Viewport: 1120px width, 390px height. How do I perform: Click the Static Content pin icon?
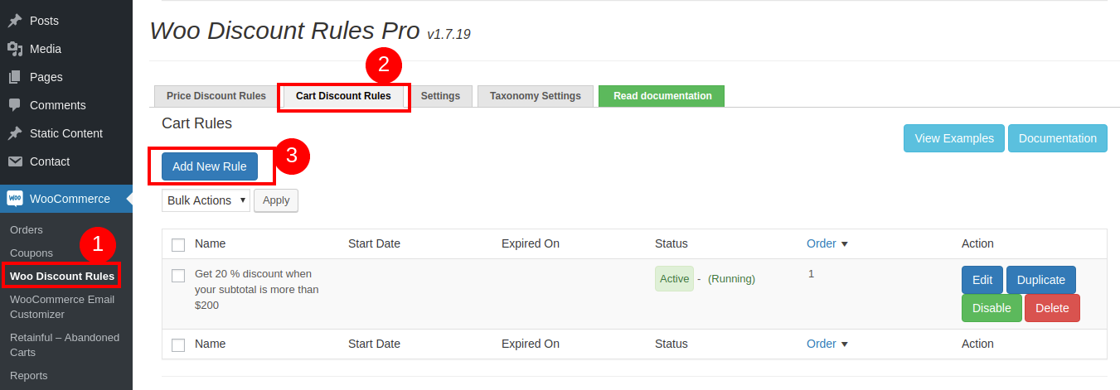coord(15,133)
